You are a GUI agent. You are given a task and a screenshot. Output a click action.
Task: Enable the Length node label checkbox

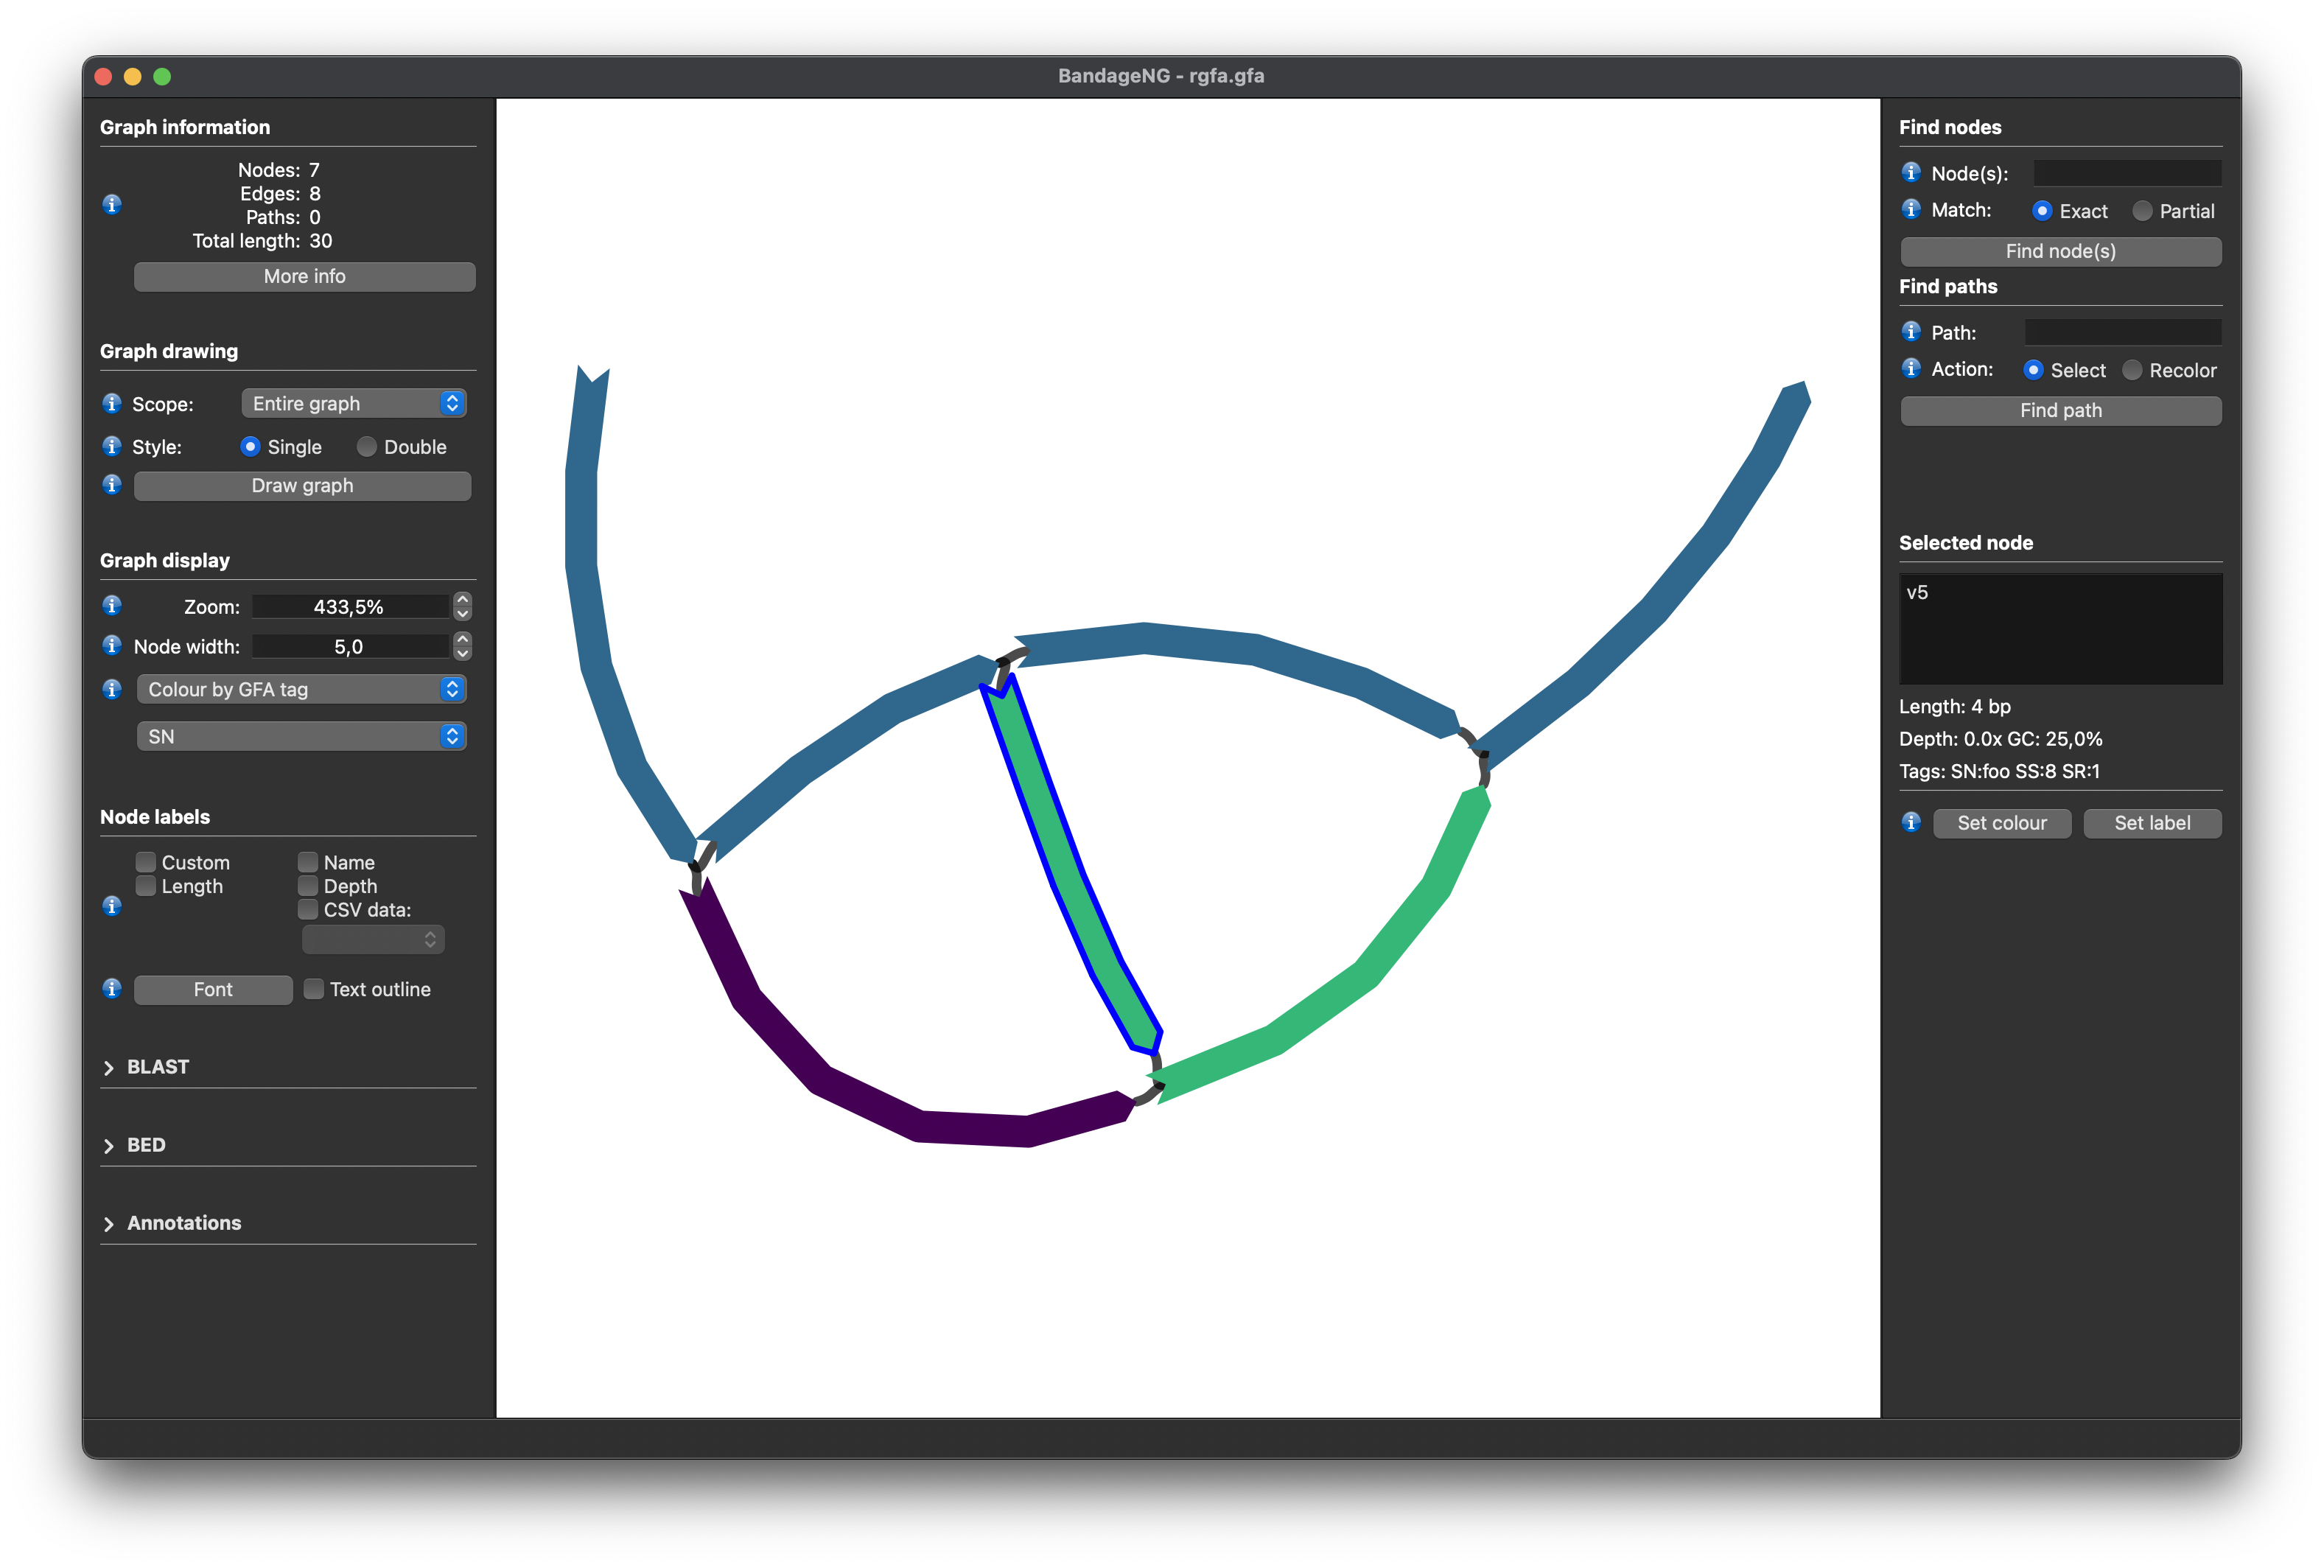146,886
